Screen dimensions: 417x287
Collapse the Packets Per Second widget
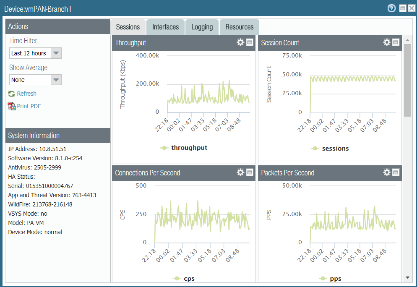(x=396, y=172)
